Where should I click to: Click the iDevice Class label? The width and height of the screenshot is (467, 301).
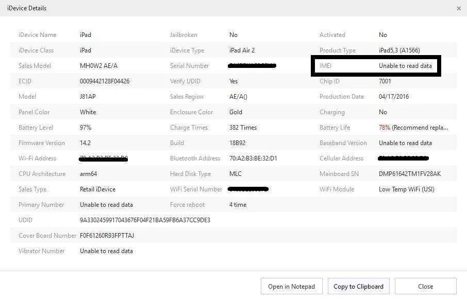click(36, 50)
